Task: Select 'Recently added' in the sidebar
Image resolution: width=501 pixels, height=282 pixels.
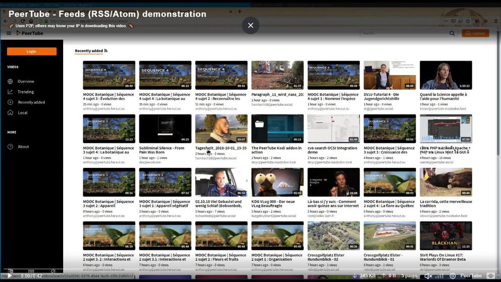Action: coord(31,102)
